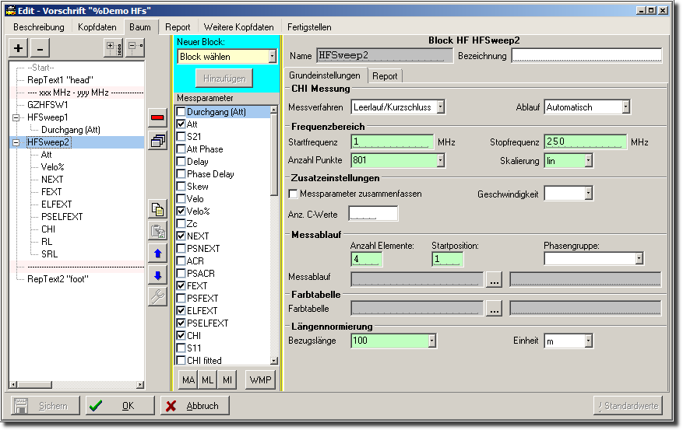Click the minus button above the tree
Viewport: 683px width, 430px height.
click(x=40, y=48)
